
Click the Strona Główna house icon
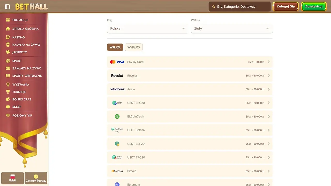point(8,29)
